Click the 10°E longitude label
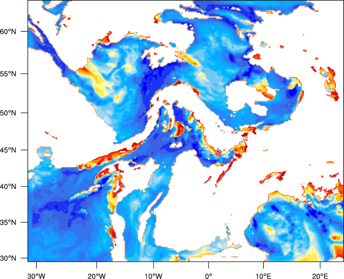Viewport: 344px width, 279px height. pyautogui.click(x=263, y=276)
